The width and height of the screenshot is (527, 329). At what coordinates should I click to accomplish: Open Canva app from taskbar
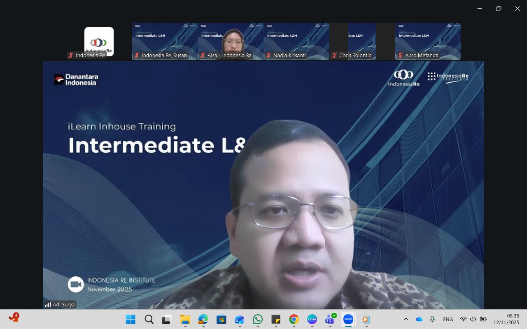coord(312,320)
